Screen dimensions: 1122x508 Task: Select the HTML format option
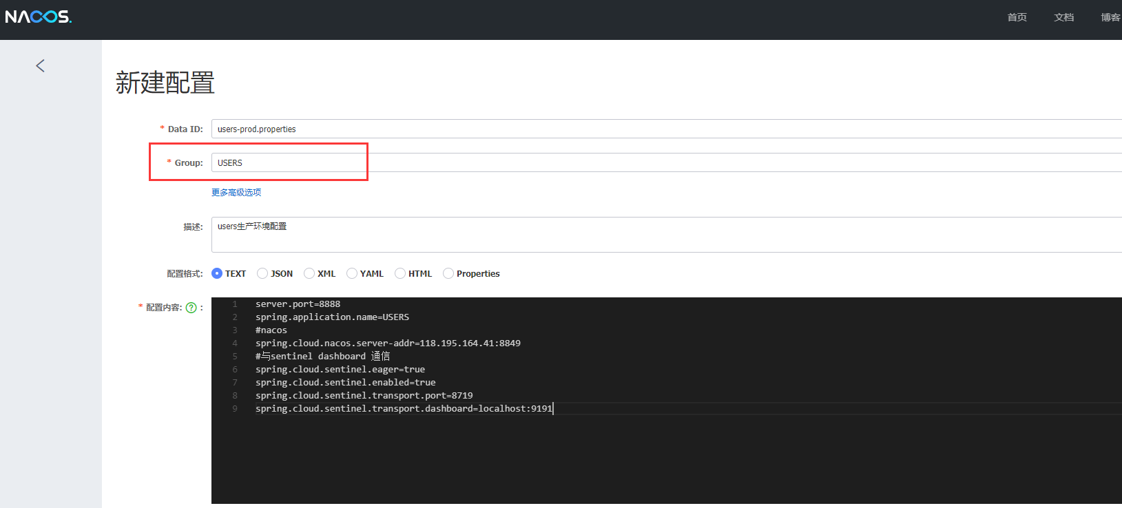pos(400,273)
